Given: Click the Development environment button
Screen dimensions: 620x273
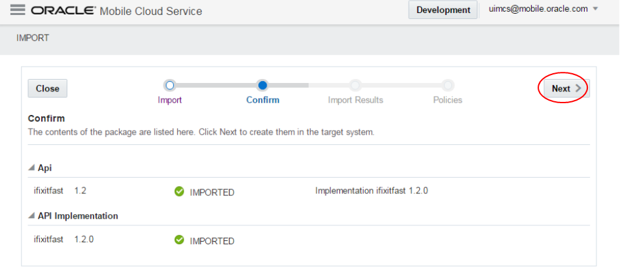Looking at the screenshot, I should click(x=443, y=10).
